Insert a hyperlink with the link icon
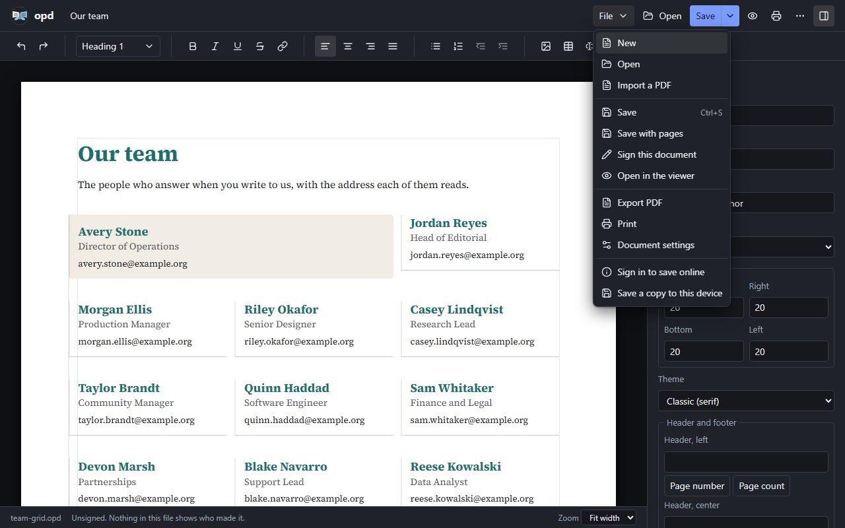845x528 pixels. pos(283,46)
